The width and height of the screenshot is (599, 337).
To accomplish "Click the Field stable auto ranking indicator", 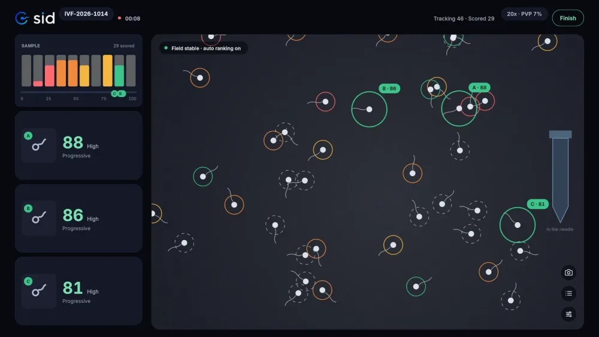I will 203,48.
